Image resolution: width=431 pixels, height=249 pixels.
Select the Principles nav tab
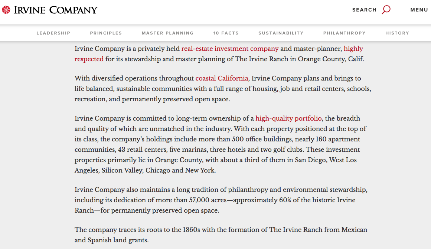click(x=106, y=33)
